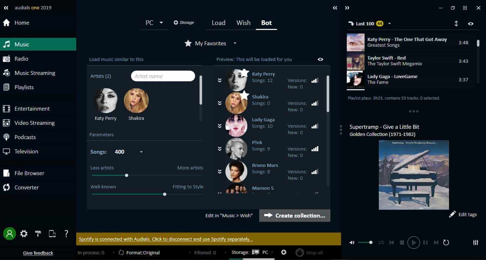Collapse center panel with double arrow

[335, 7]
